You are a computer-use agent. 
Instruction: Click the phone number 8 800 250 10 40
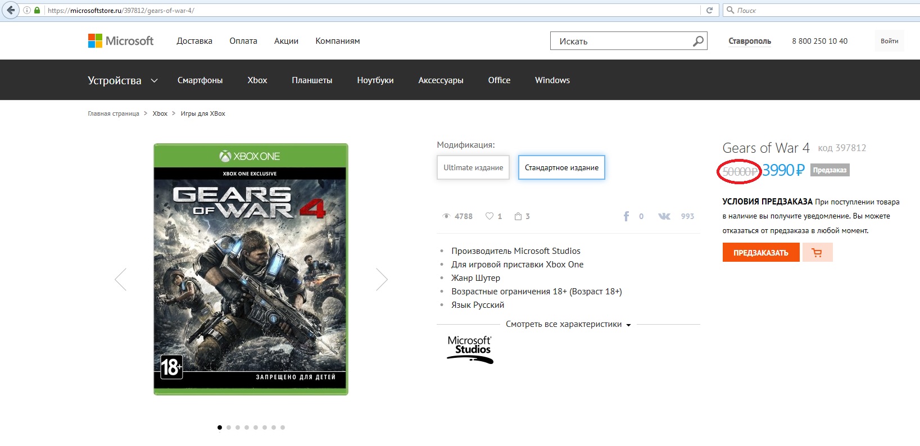(x=820, y=41)
